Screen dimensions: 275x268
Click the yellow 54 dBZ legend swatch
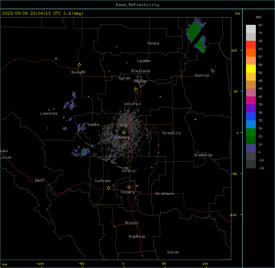[x=251, y=68]
